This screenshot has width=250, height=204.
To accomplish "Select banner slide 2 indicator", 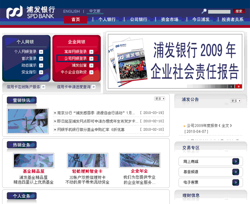I will (239, 86).
